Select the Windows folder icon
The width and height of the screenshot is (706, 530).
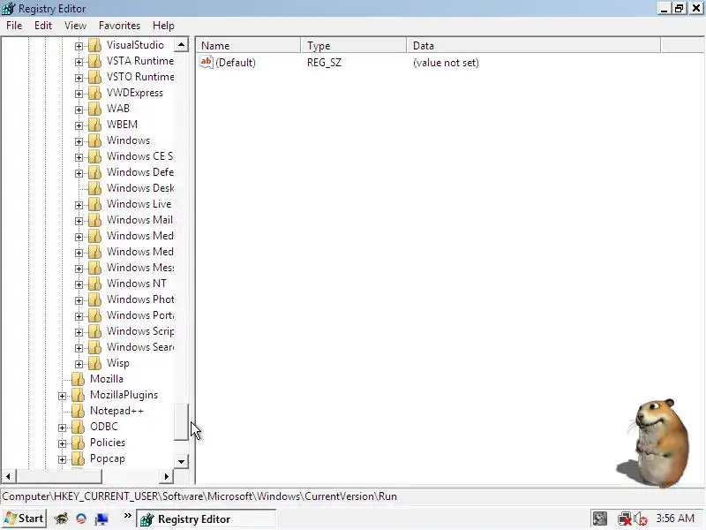94,140
